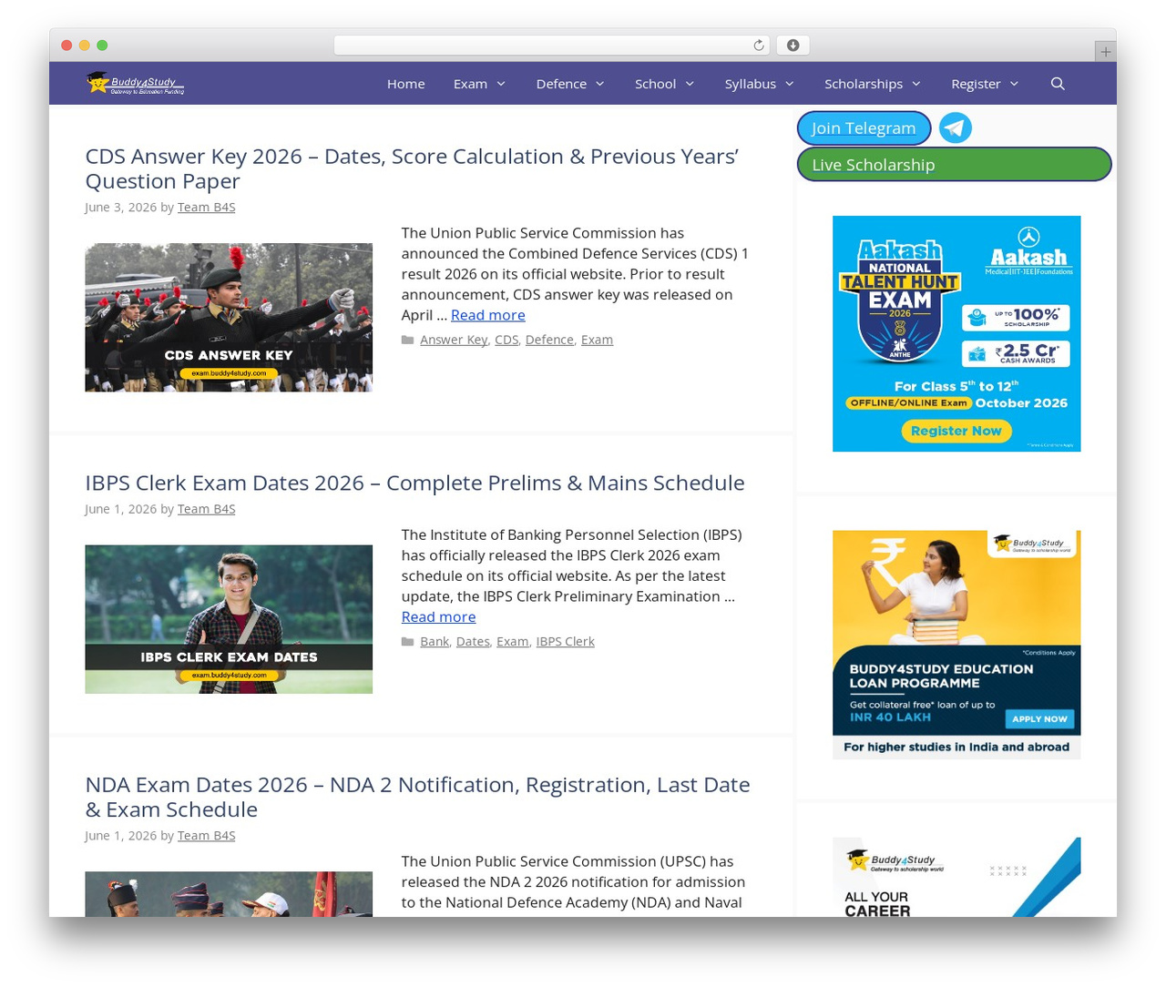This screenshot has height=987, width=1166.
Task: Go to the Home menu item
Action: coord(405,84)
